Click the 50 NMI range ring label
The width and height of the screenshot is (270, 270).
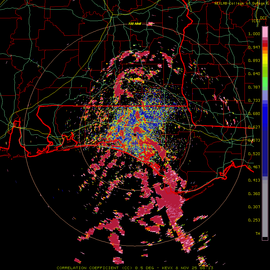(135, 79)
